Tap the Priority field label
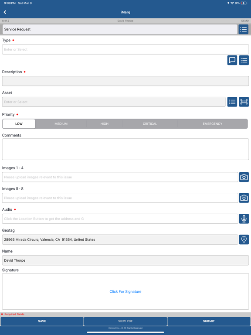251x335 pixels. (x=8, y=115)
